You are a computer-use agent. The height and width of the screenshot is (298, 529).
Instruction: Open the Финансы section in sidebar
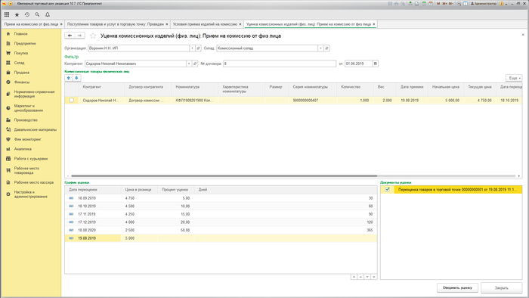pos(22,82)
